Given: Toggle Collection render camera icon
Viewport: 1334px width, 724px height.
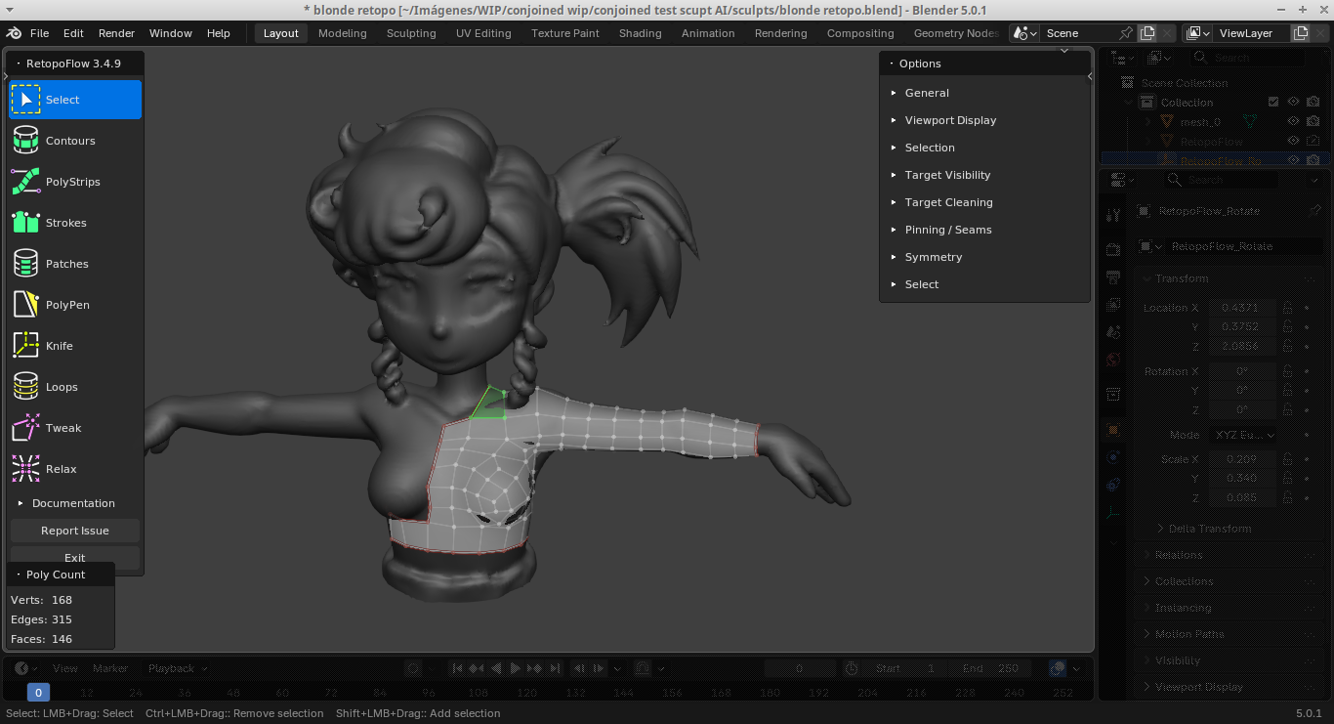Looking at the screenshot, I should (x=1313, y=103).
